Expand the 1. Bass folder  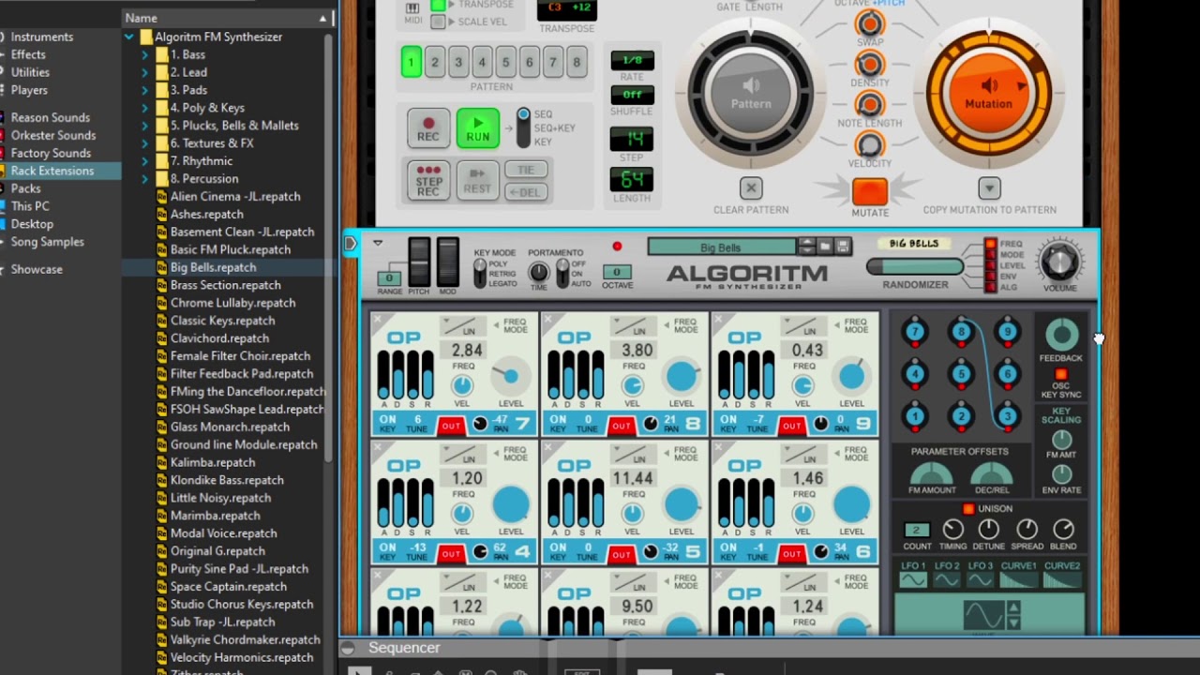pyautogui.click(x=144, y=54)
